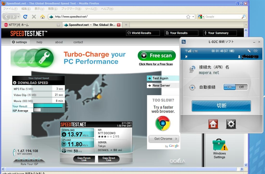Click the site identity icon in address bar
The height and width of the screenshot is (174, 265).
(x=51, y=17)
